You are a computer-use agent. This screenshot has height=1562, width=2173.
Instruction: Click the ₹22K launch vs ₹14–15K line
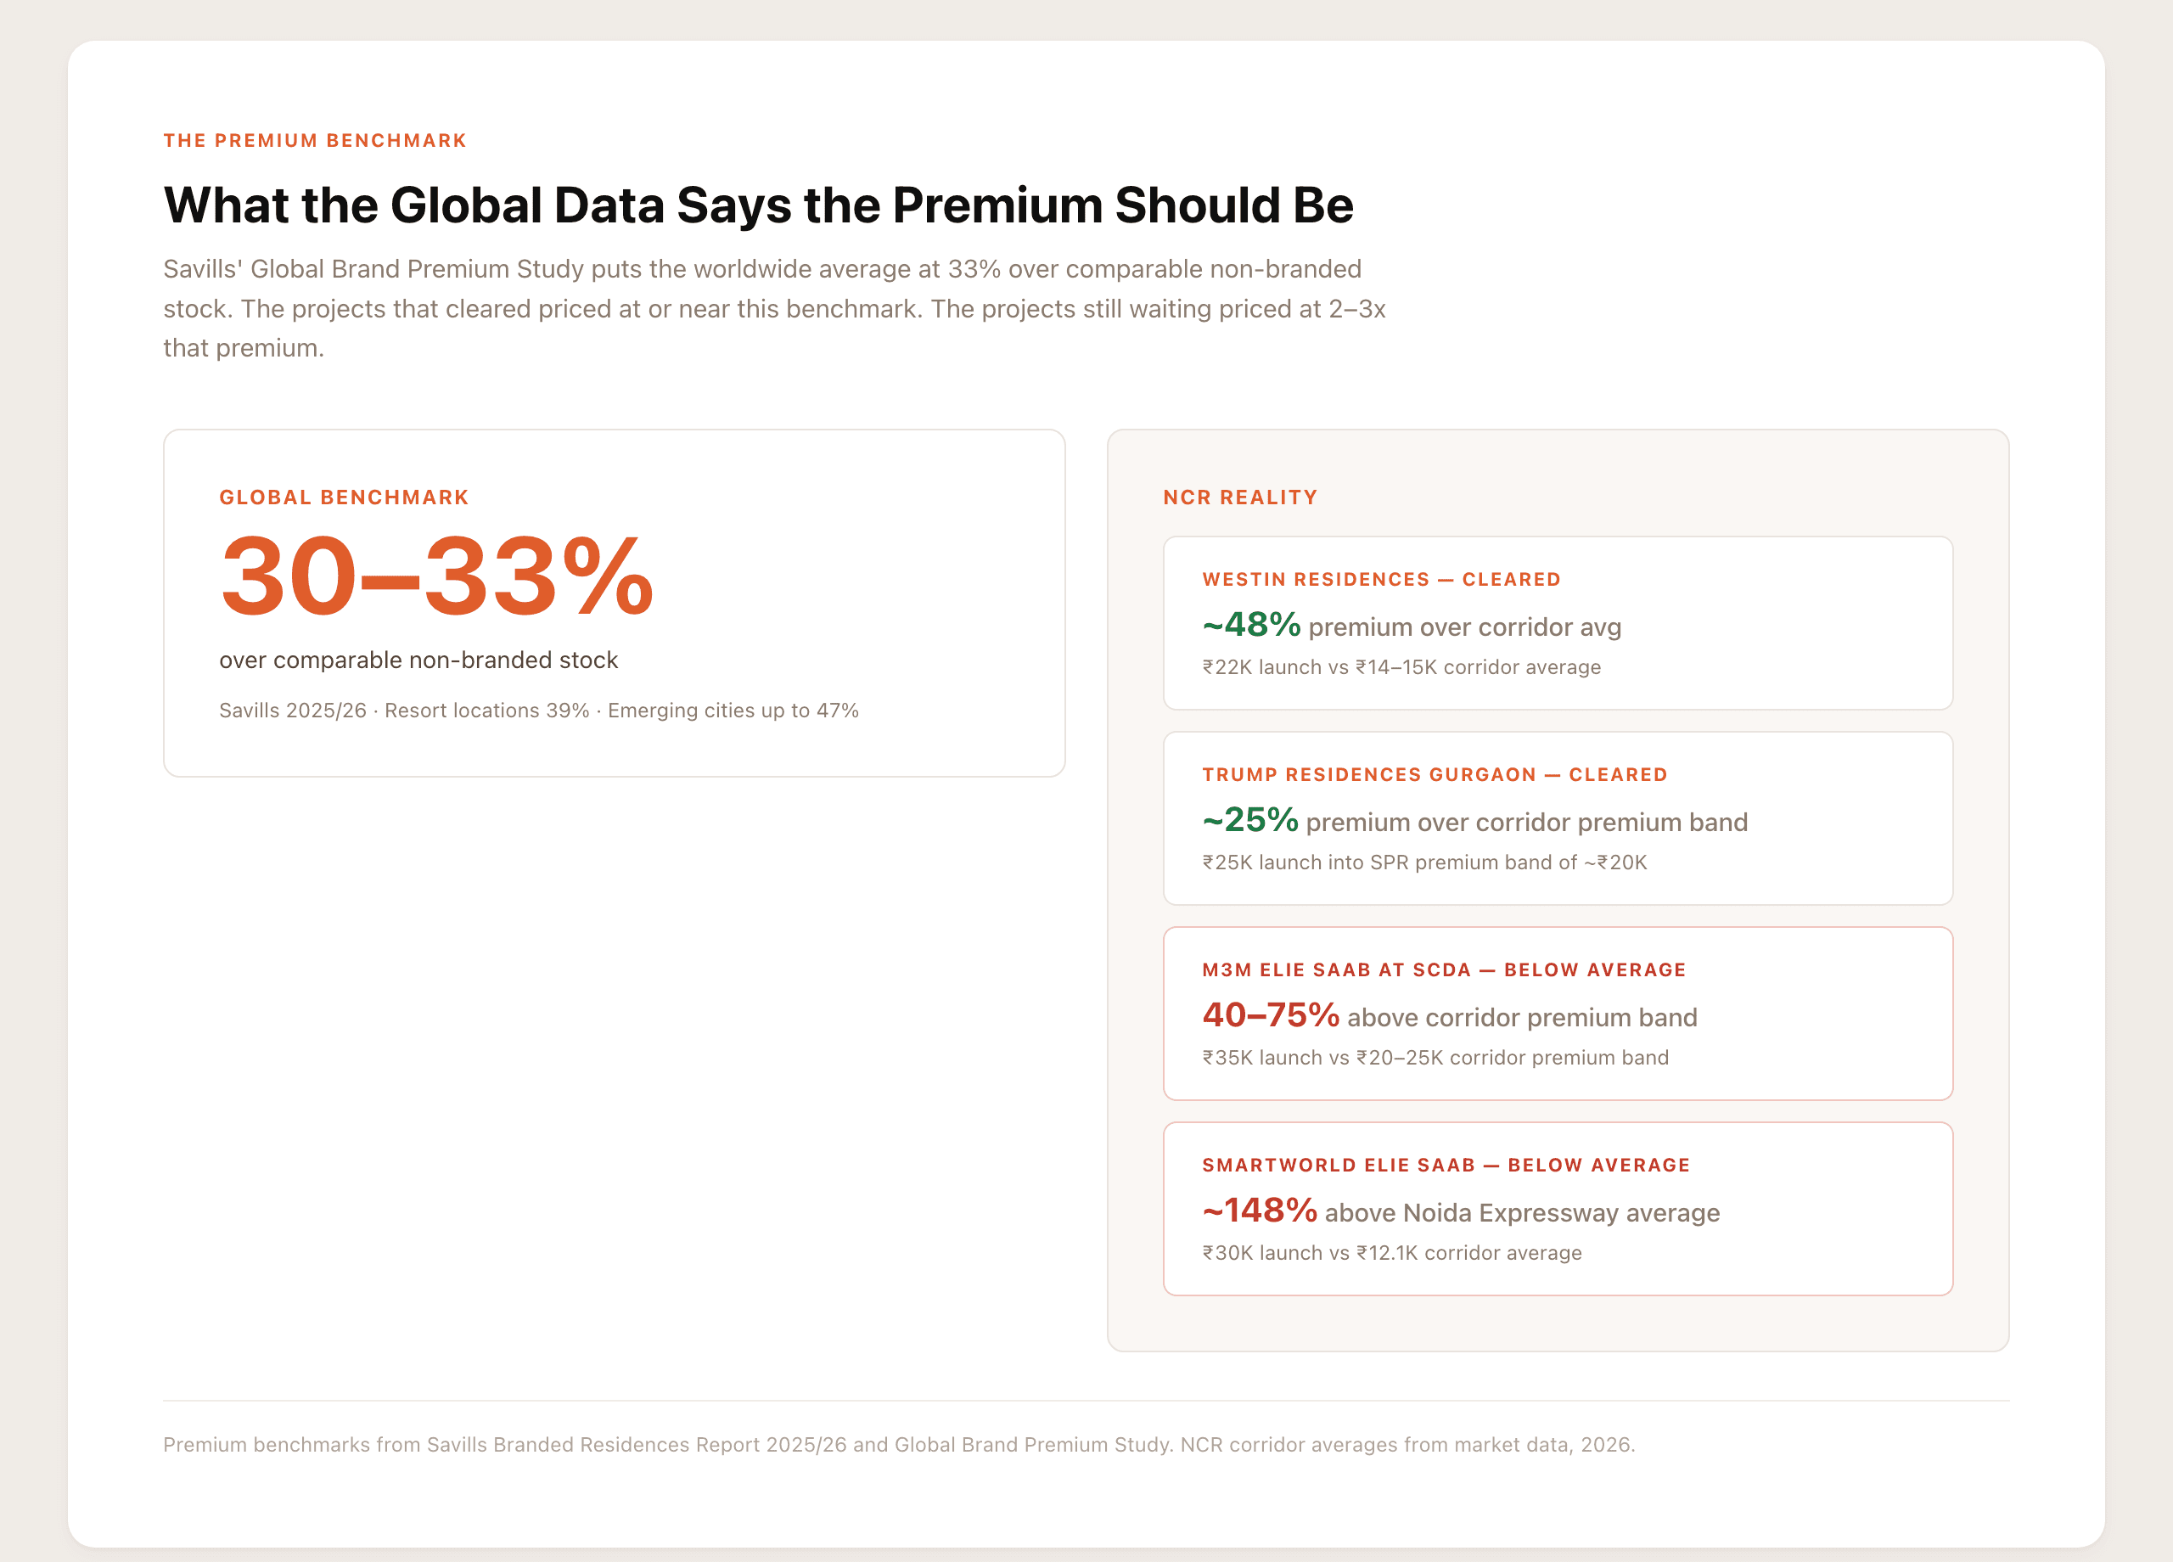pos(1401,667)
